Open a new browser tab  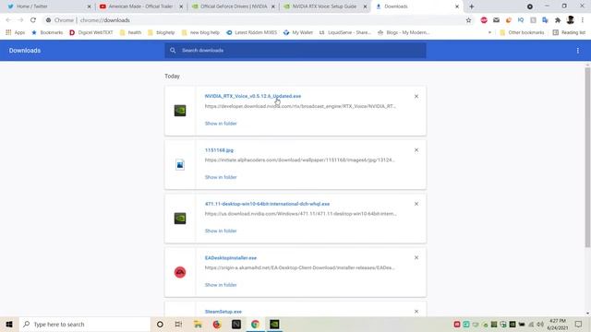tap(471, 6)
